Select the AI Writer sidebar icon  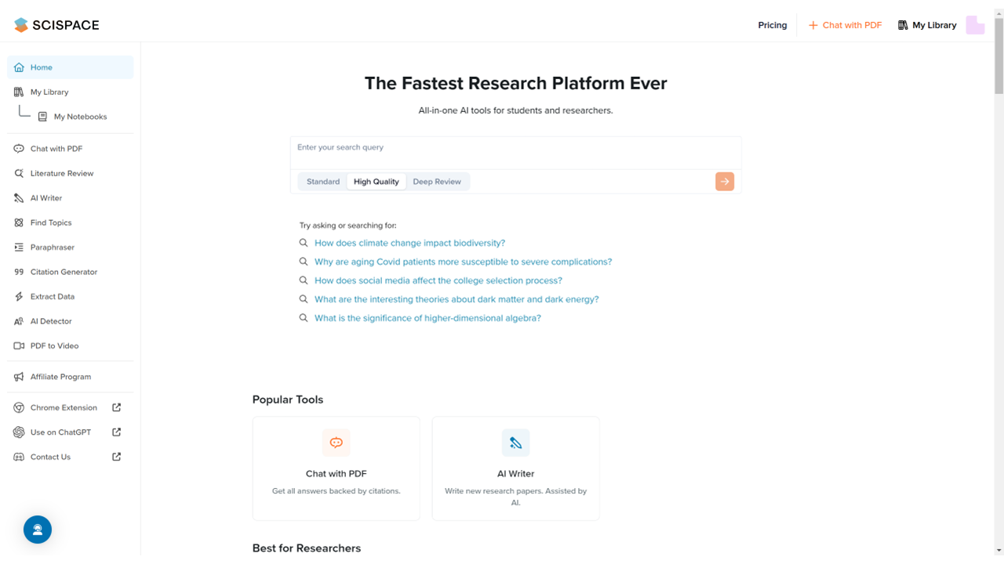(x=19, y=198)
